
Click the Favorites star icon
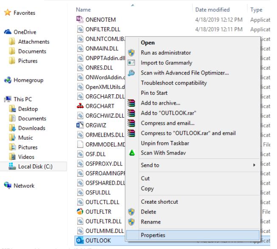(x=8, y=13)
